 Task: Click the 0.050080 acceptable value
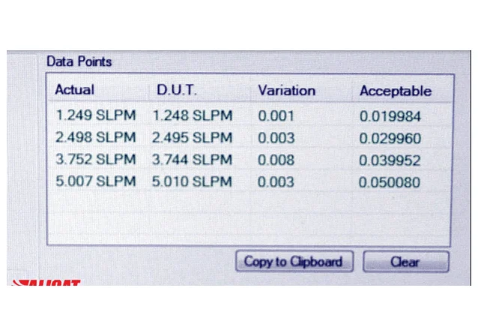tap(390, 182)
